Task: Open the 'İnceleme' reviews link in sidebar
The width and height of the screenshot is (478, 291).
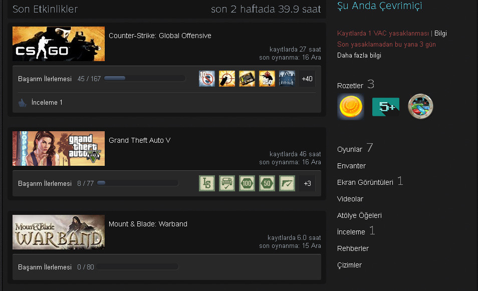Action: 351,232
